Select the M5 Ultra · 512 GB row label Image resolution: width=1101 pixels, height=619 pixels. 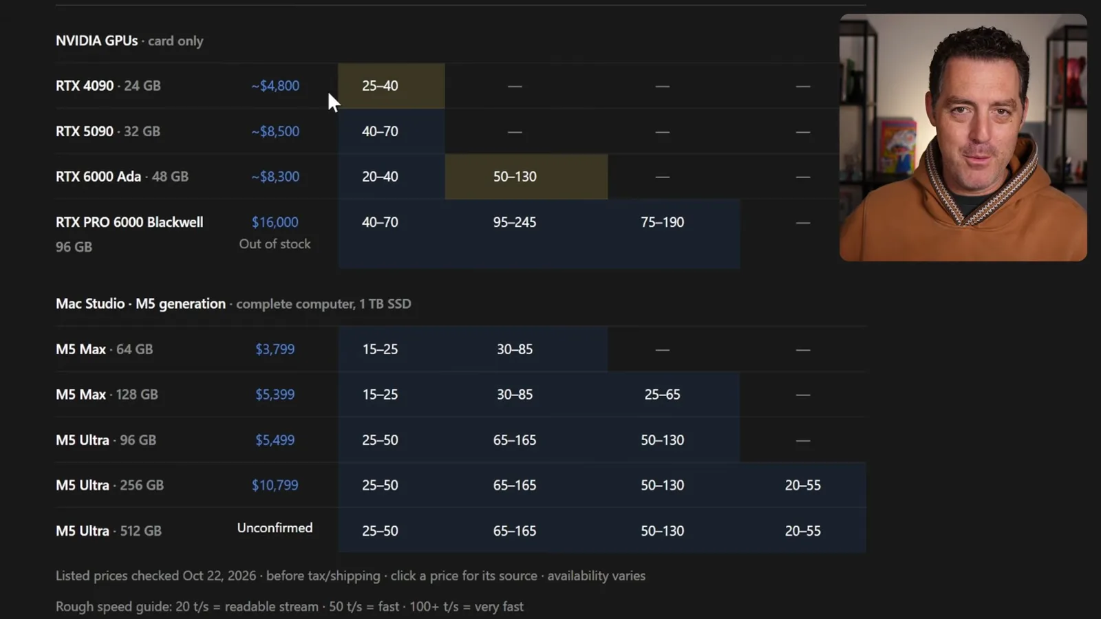(109, 531)
